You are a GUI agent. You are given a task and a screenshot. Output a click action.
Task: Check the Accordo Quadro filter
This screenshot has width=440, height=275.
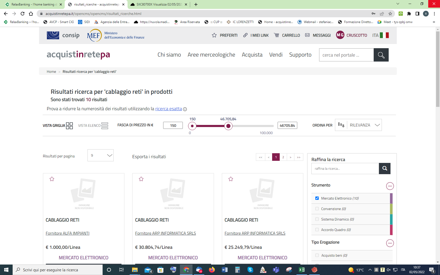point(317,230)
